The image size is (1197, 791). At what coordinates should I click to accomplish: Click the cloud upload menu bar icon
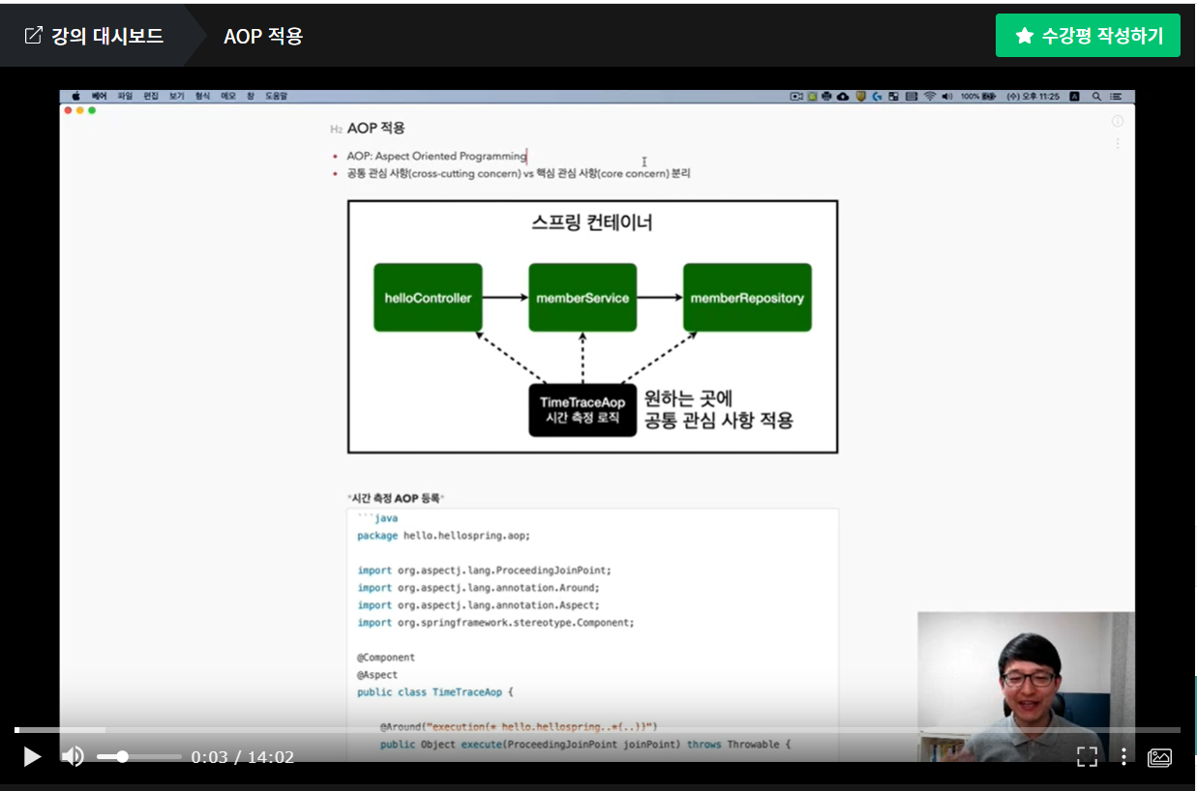[843, 97]
